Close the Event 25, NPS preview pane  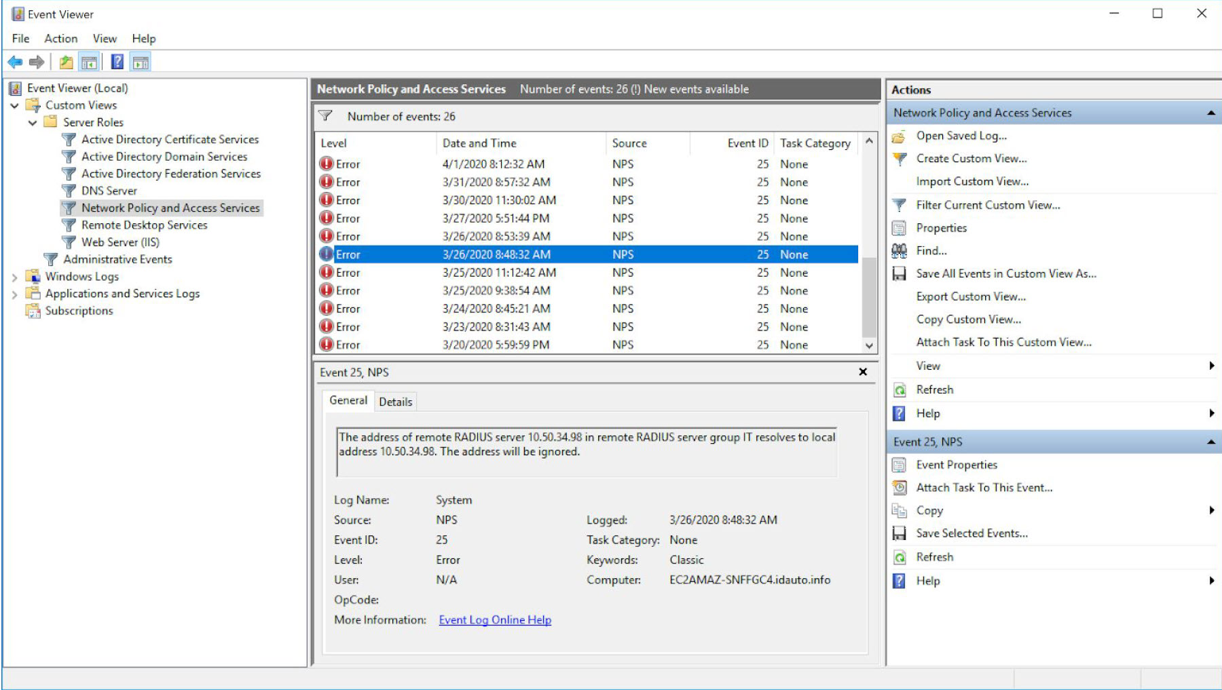[863, 372]
